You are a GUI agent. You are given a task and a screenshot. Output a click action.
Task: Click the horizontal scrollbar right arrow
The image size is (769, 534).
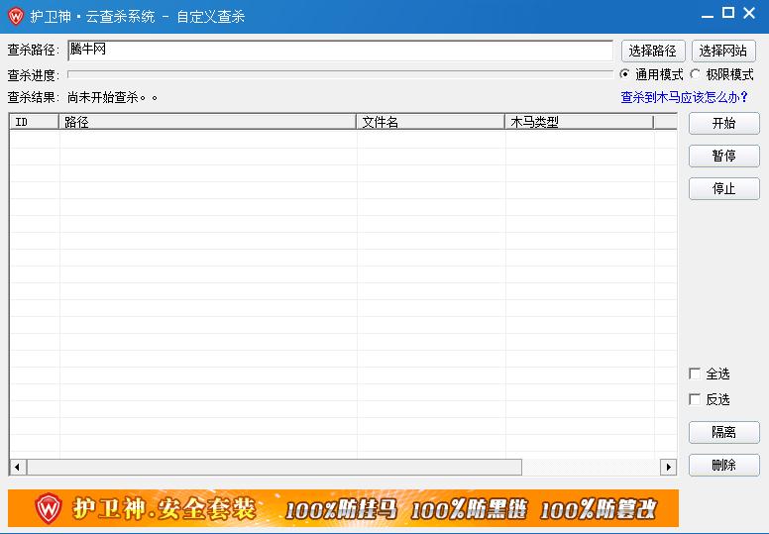click(669, 468)
